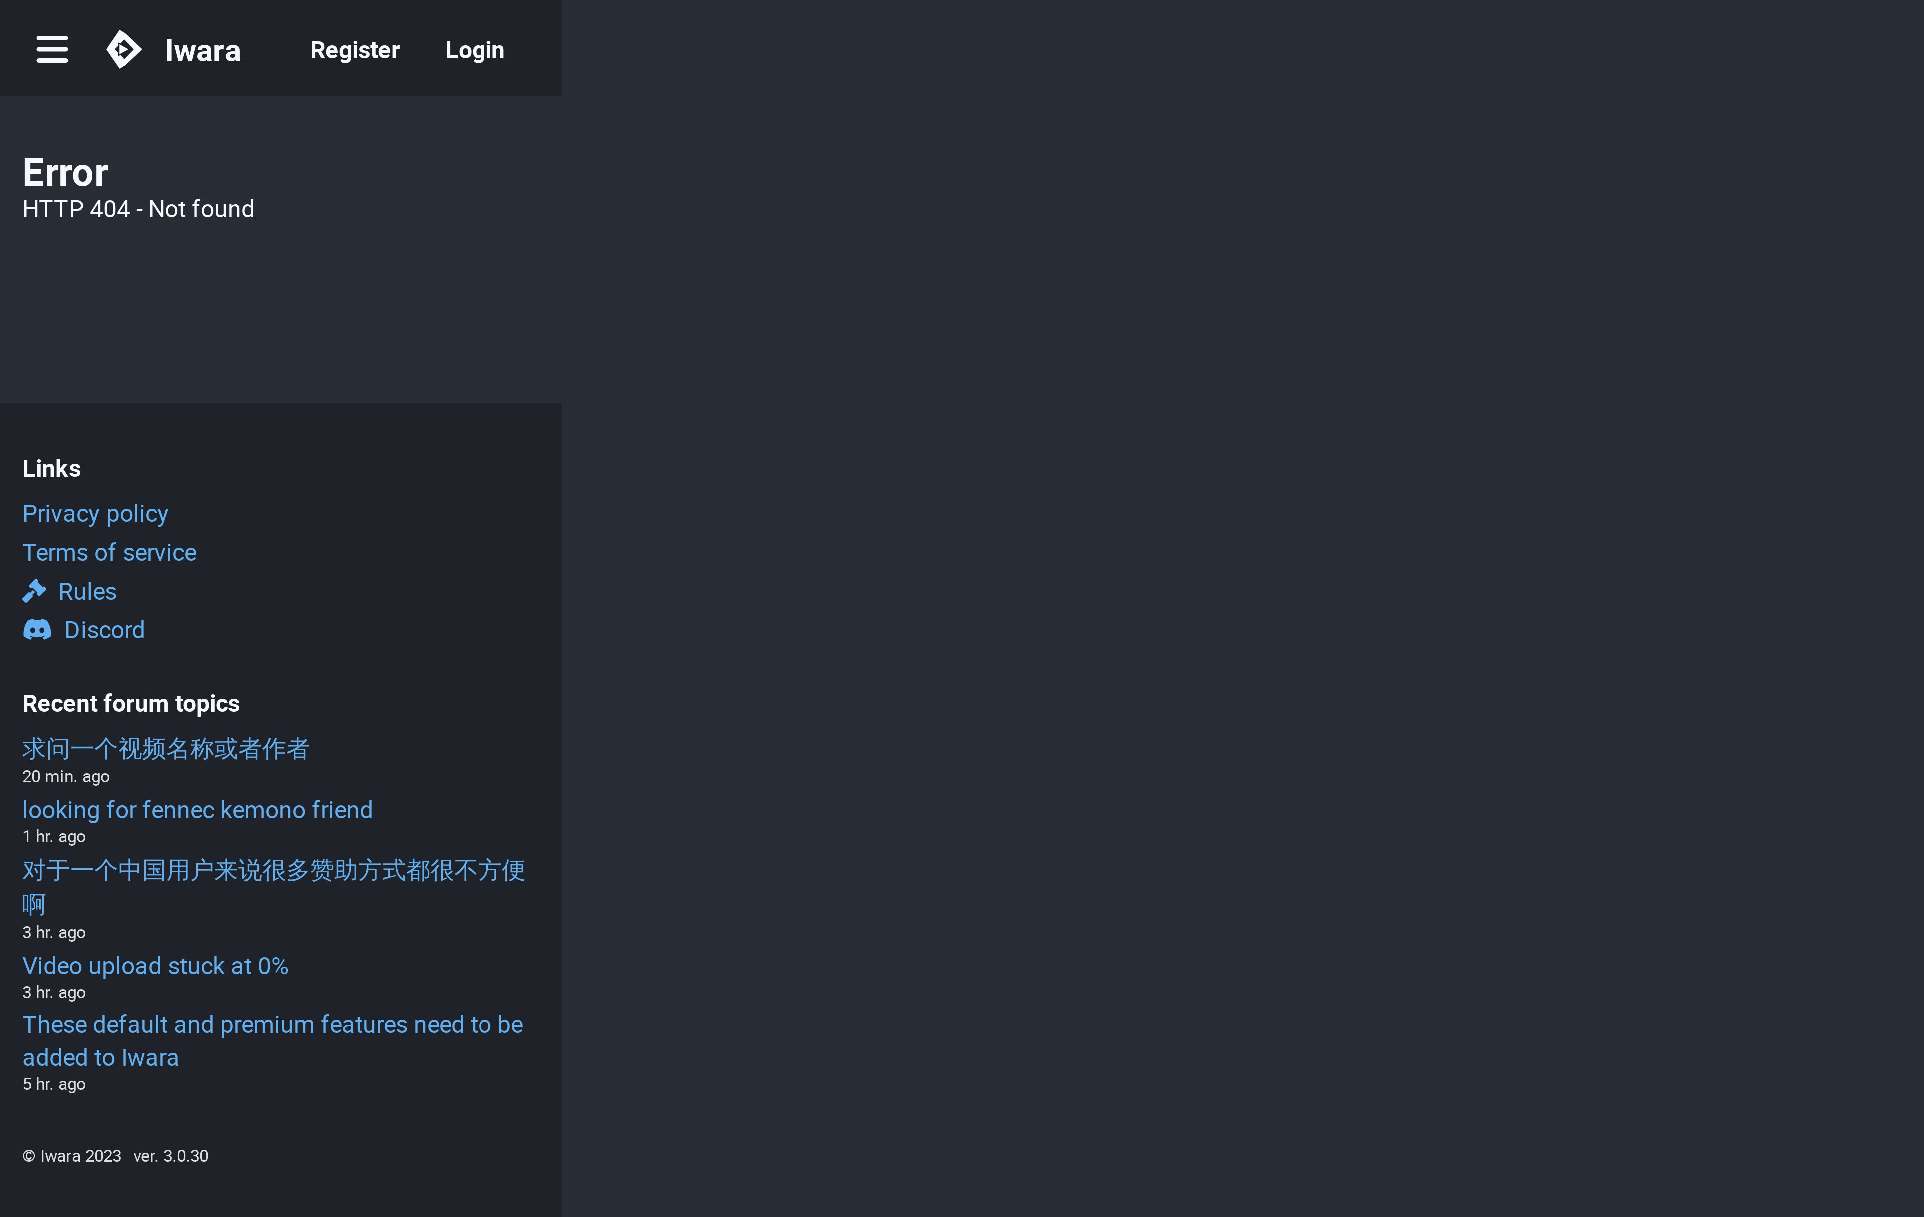Click the 20 min. ago timestamp

pos(66,777)
